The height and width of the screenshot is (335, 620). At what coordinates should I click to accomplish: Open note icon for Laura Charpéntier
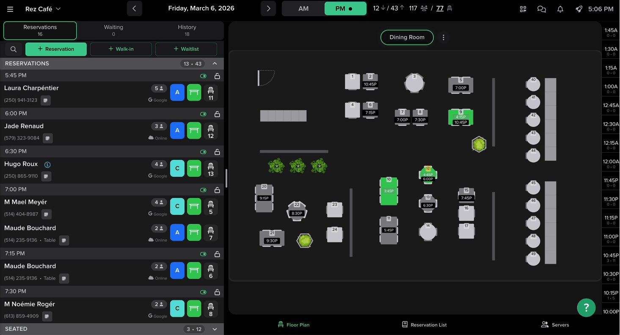point(46,100)
